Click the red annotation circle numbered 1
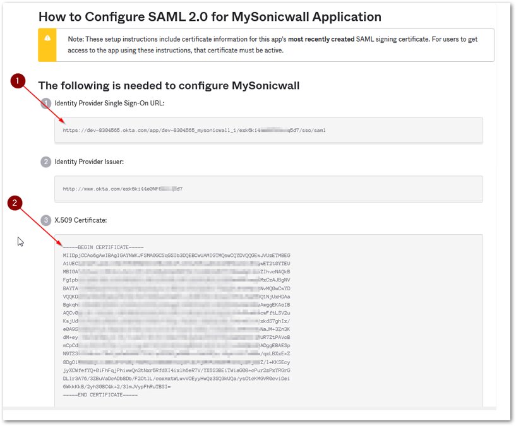The height and width of the screenshot is (426, 516). point(19,81)
